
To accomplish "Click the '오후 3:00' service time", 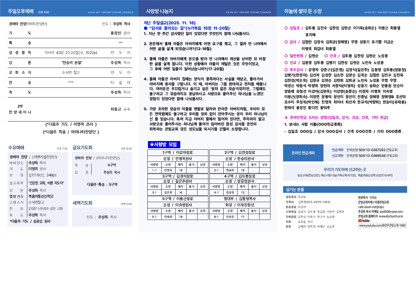I will click(44, 12).
